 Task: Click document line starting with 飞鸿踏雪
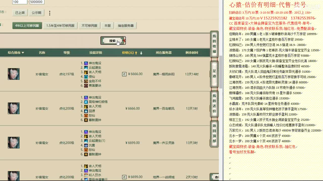pyautogui.click(x=259, y=99)
